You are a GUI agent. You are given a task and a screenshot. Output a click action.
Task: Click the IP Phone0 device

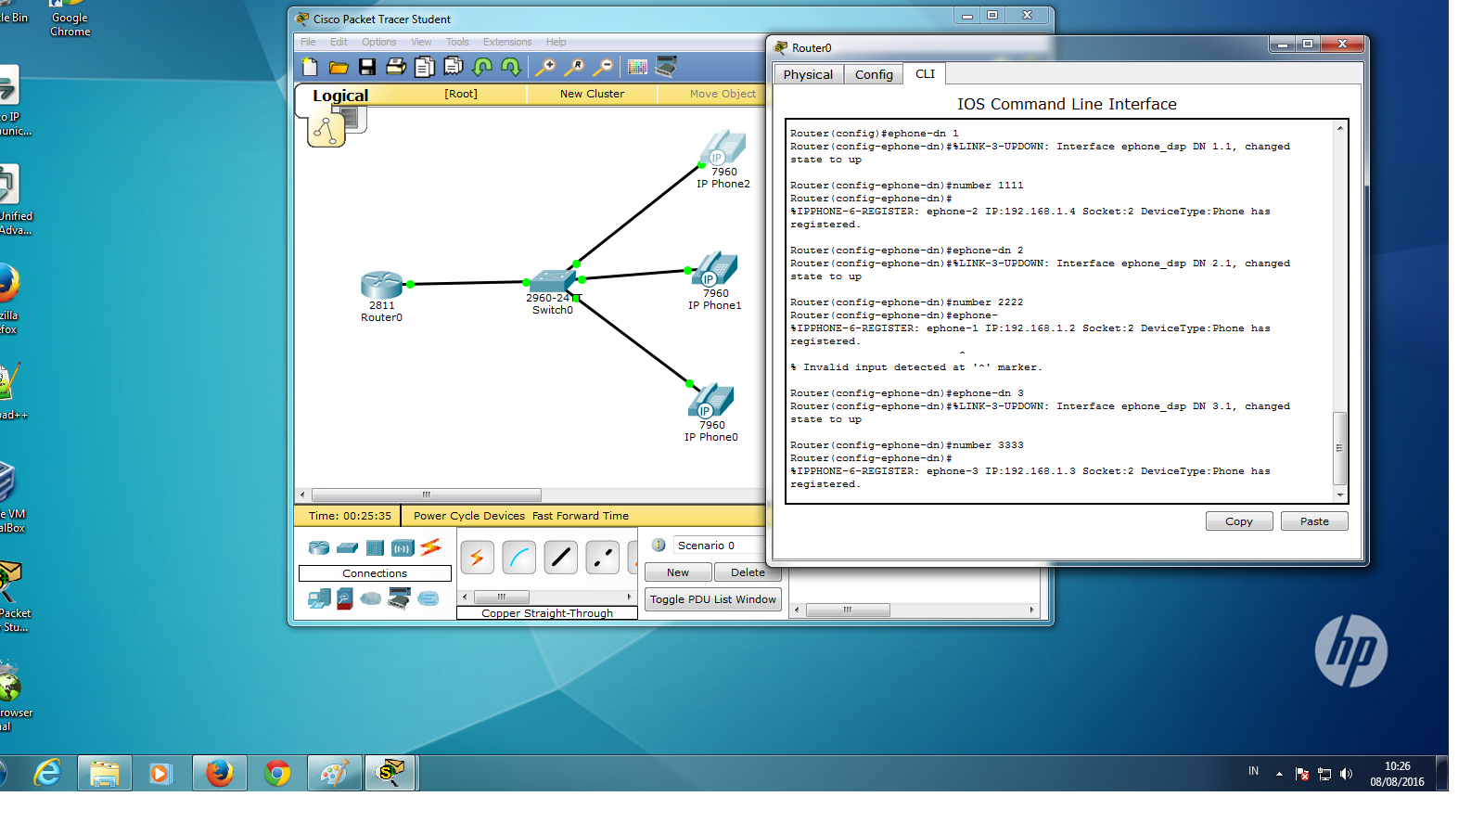coord(710,401)
